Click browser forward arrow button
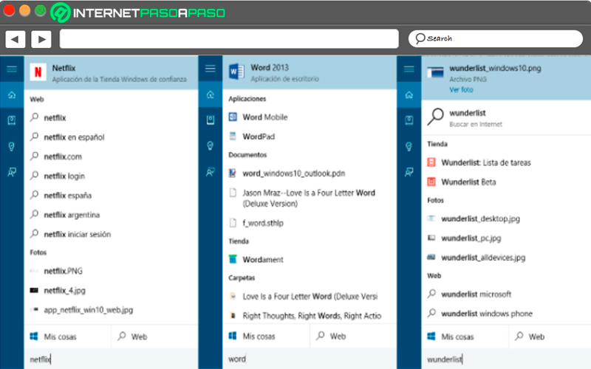The width and height of the screenshot is (591, 369). [41, 39]
